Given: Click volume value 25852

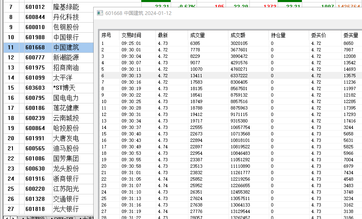Looking at the screenshot, I should [196, 179].
